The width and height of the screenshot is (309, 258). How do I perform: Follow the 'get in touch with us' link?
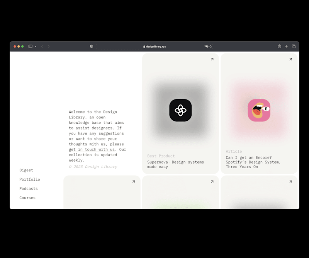pyautogui.click(x=92, y=150)
